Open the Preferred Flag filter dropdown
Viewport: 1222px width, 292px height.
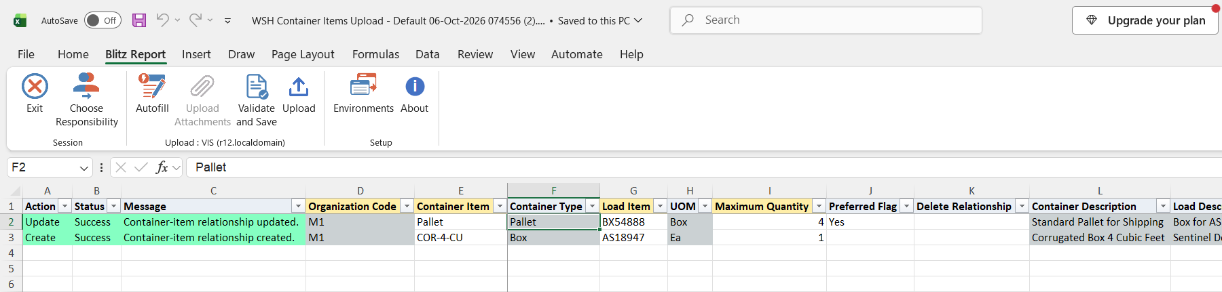pyautogui.click(x=906, y=207)
